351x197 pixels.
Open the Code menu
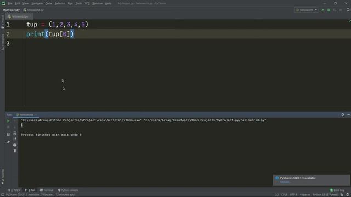[49, 4]
